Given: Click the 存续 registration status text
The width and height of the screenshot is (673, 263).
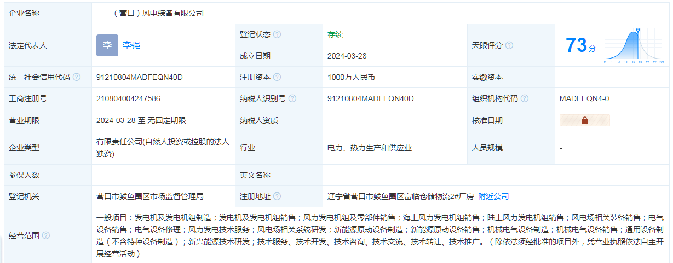Looking at the screenshot, I should (x=335, y=34).
